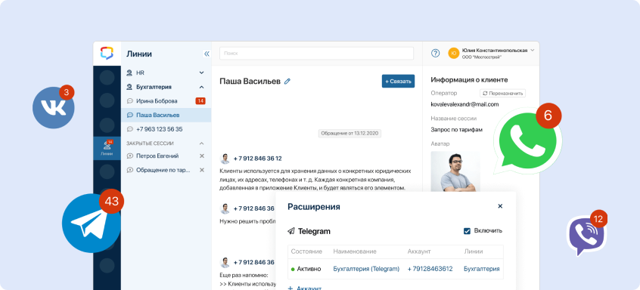Open the Линии item in dark navigation bar
Image resolution: width=640 pixels, height=290 pixels.
[x=107, y=148]
